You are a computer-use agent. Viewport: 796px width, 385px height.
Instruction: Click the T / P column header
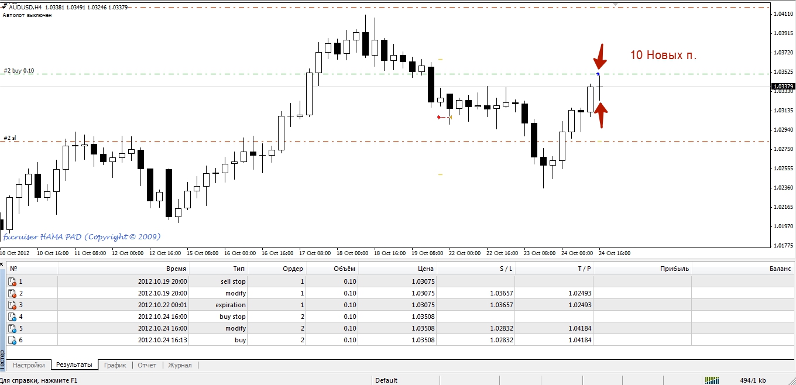tap(554, 269)
